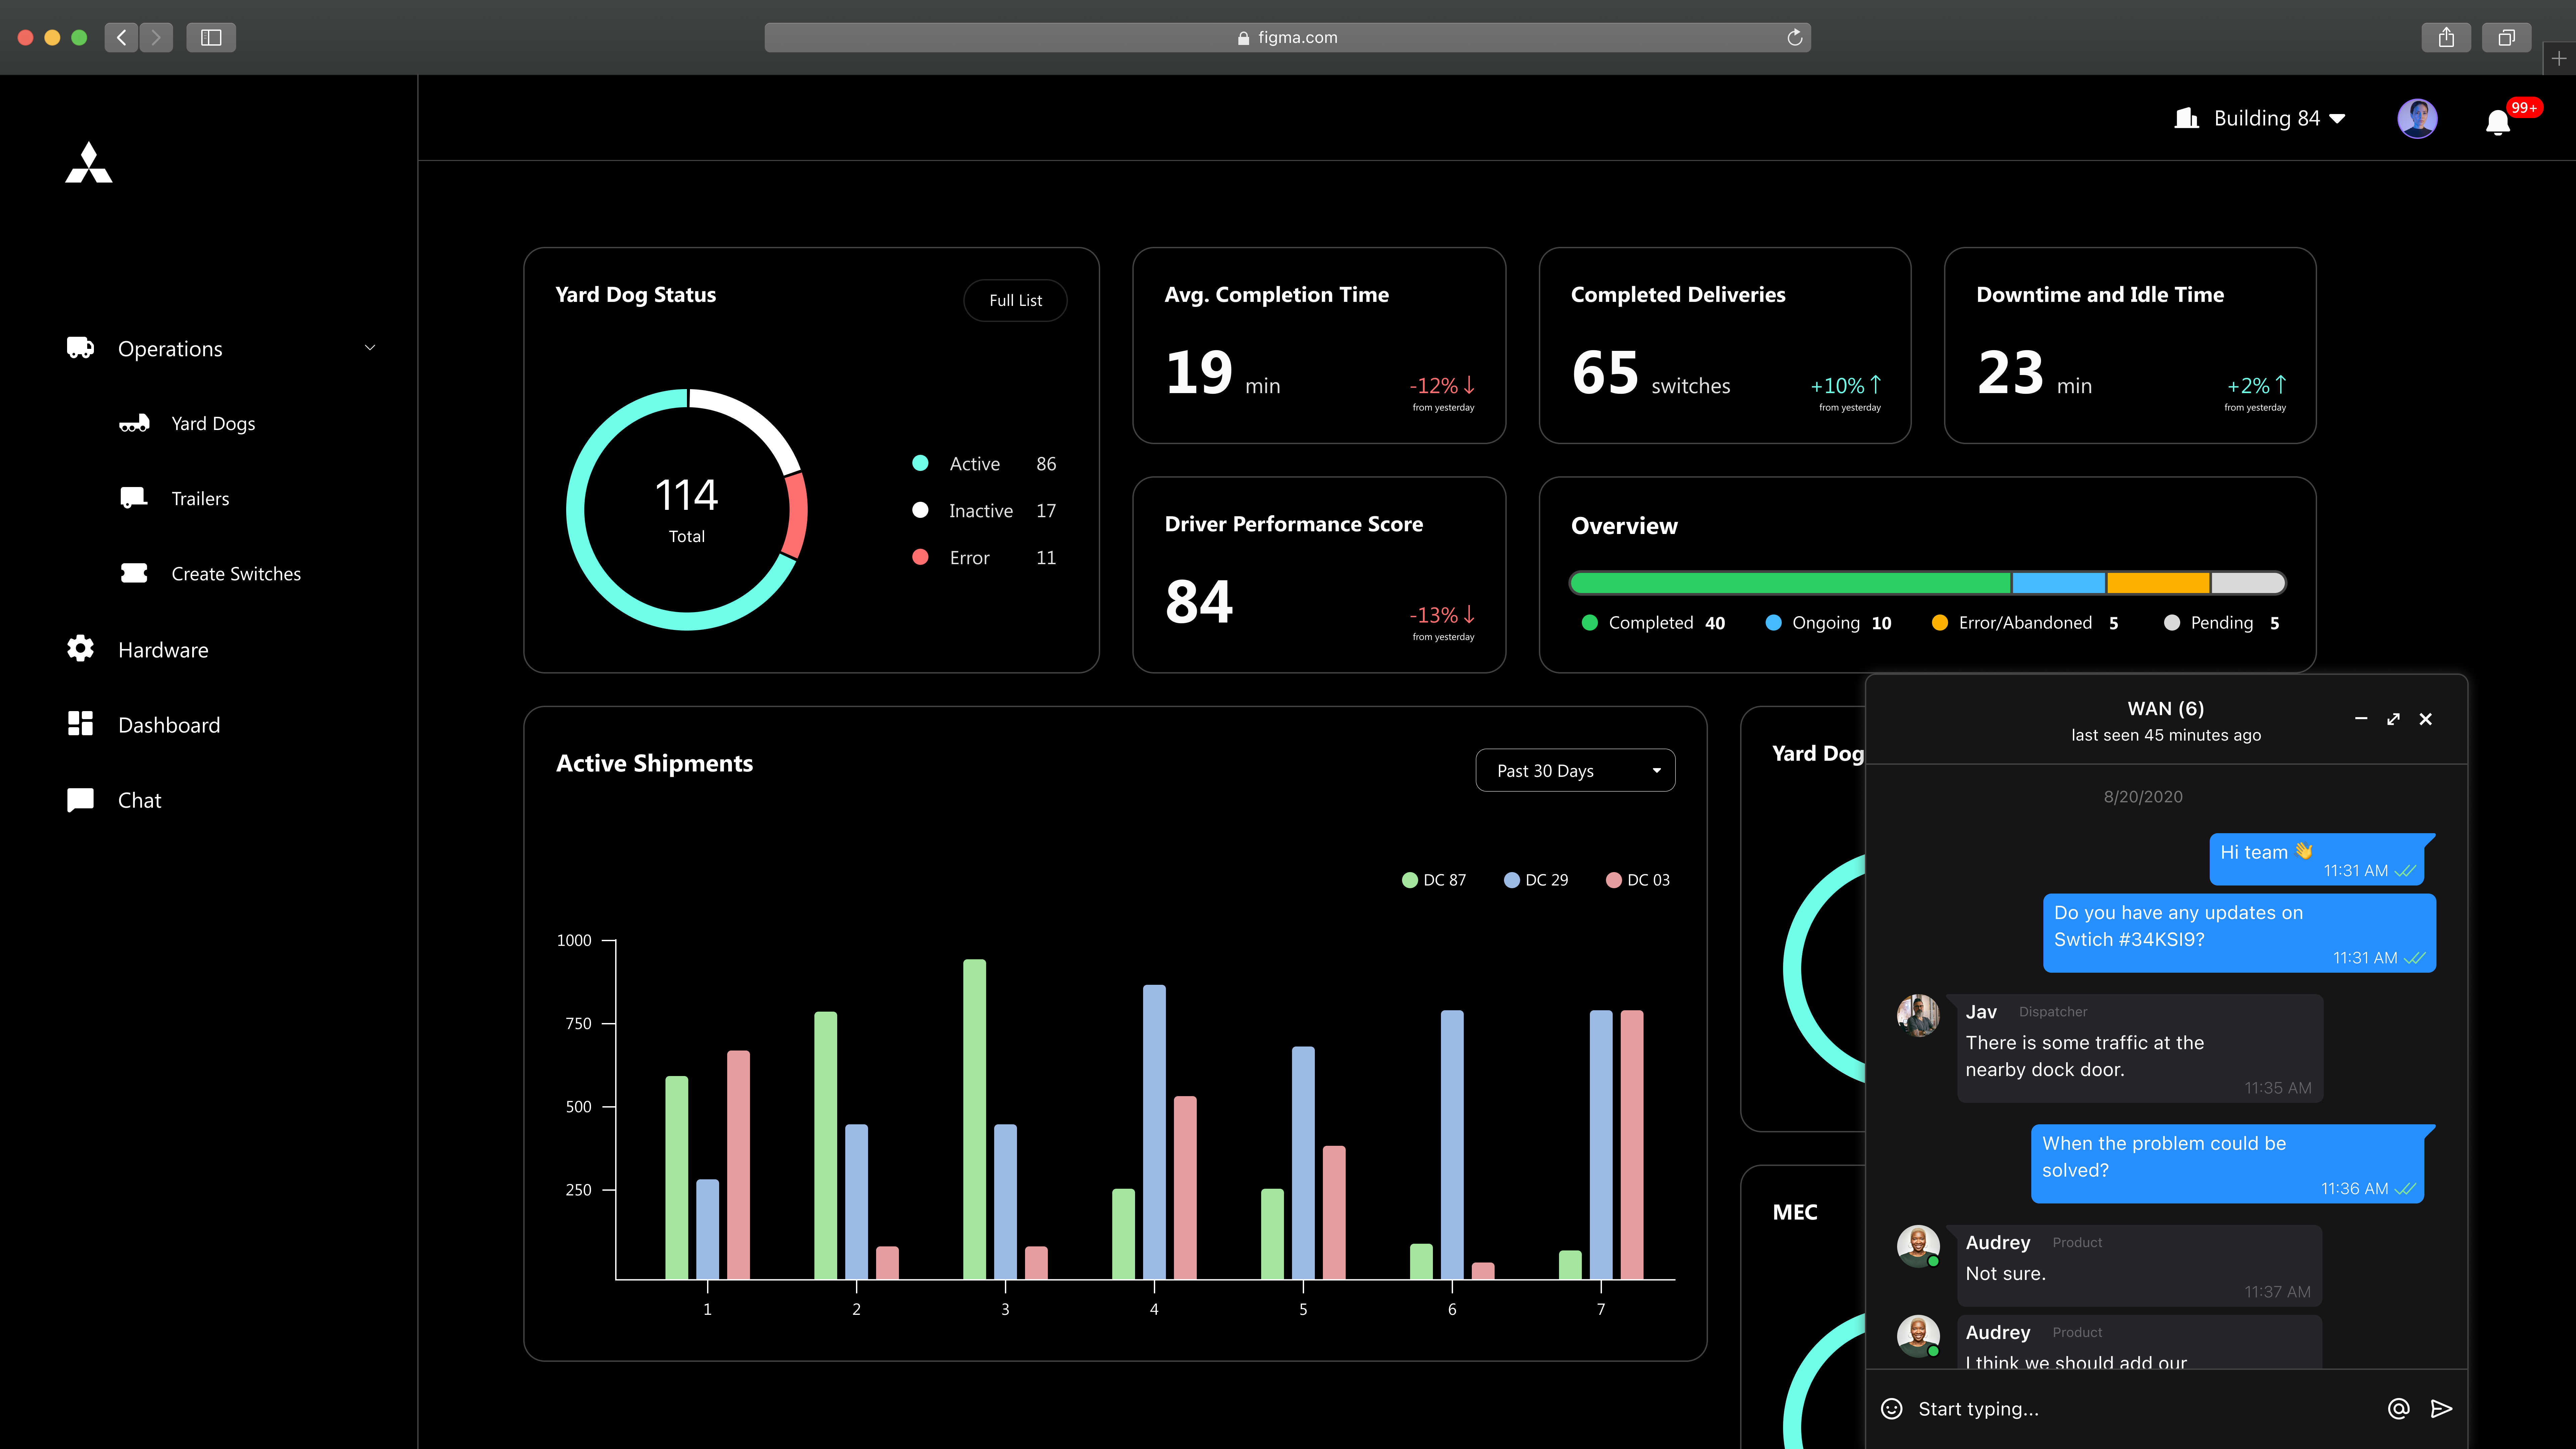Image resolution: width=2576 pixels, height=1449 pixels.
Task: Click Jav's 'There is some traffic' message
Action: (2140, 1048)
